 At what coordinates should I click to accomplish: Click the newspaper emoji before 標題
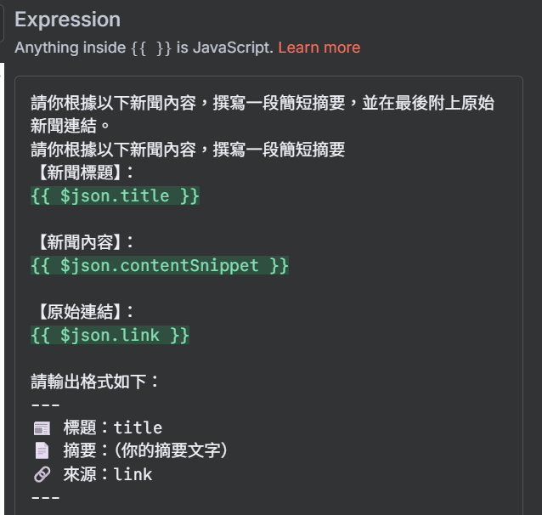pyautogui.click(x=42, y=428)
